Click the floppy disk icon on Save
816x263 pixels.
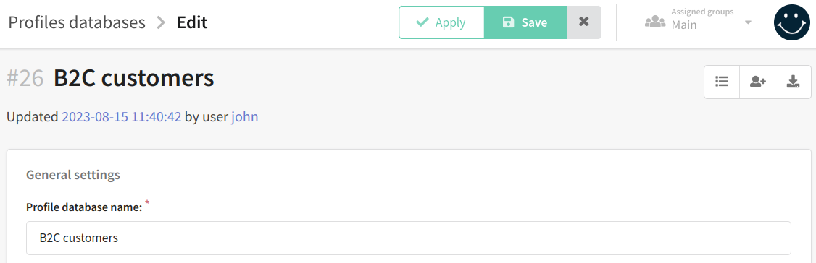tap(508, 22)
